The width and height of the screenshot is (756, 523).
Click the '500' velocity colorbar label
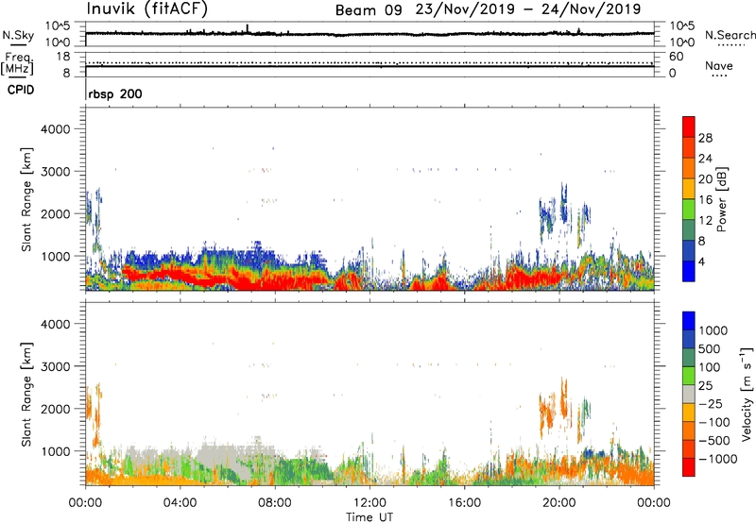pos(710,349)
